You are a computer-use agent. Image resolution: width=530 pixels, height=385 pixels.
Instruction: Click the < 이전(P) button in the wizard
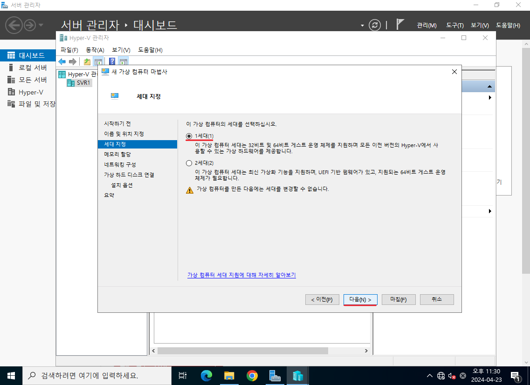point(322,299)
